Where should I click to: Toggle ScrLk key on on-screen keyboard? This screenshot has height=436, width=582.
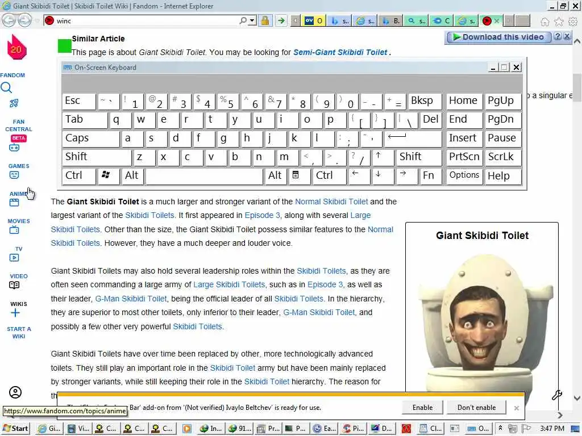click(x=503, y=157)
